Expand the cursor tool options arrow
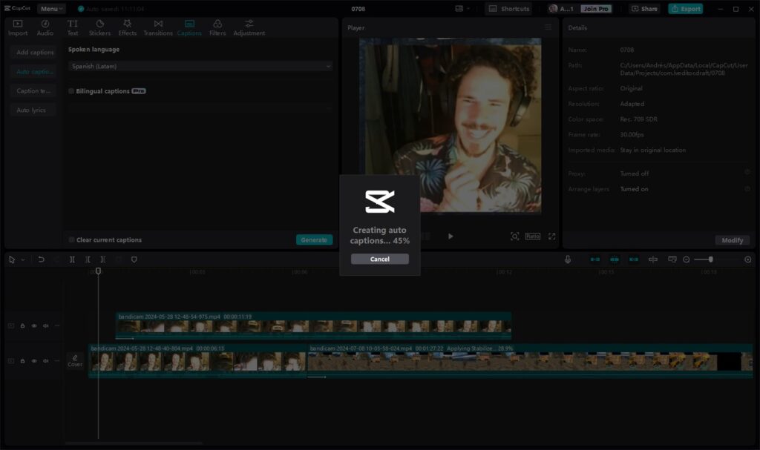Viewport: 760px width, 450px height. coord(23,260)
